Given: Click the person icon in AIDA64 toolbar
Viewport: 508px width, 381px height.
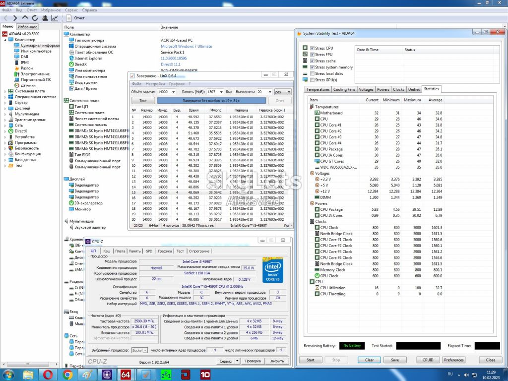Looking at the screenshot, I should [45, 18].
